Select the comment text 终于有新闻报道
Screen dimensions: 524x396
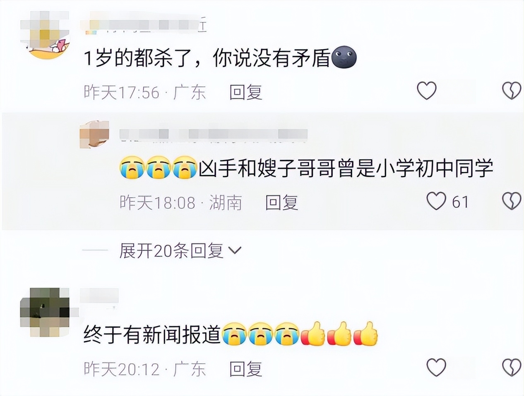pos(152,335)
